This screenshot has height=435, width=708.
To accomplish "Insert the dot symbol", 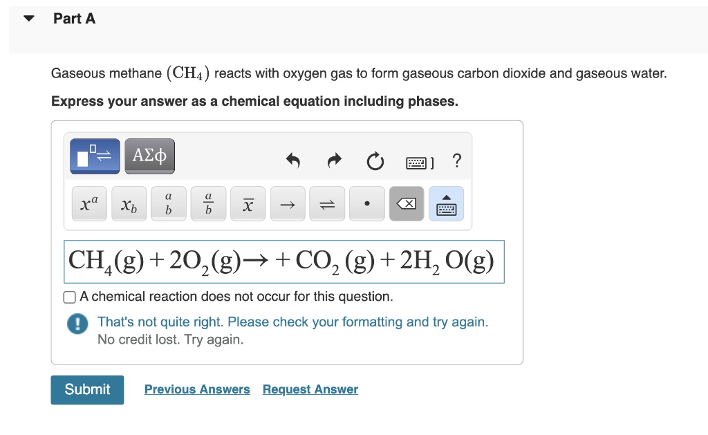I will tap(366, 204).
